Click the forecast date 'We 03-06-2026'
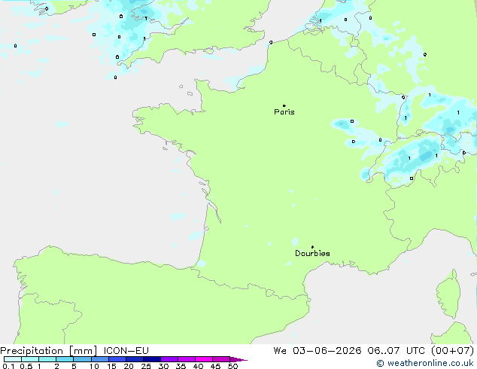The image size is (477, 369). 317,350
